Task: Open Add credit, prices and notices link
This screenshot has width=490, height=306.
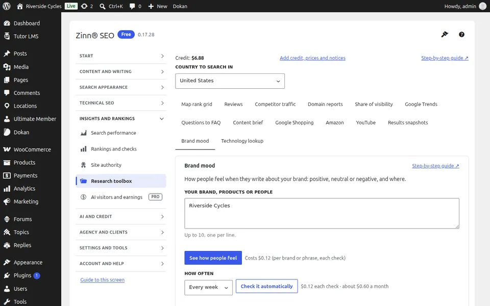Action: pyautogui.click(x=312, y=58)
